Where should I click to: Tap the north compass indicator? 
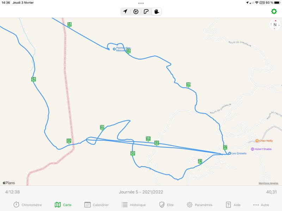(x=275, y=25)
